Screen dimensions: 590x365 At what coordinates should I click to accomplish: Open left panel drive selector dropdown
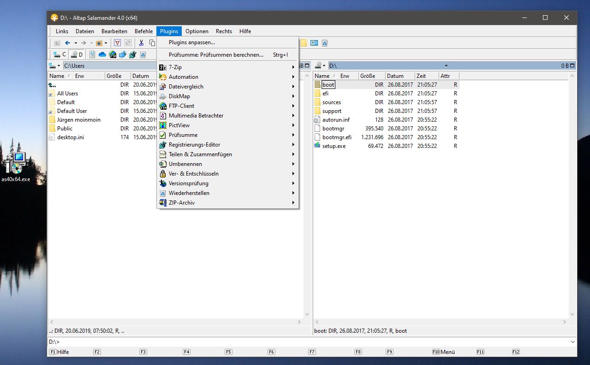(55, 65)
